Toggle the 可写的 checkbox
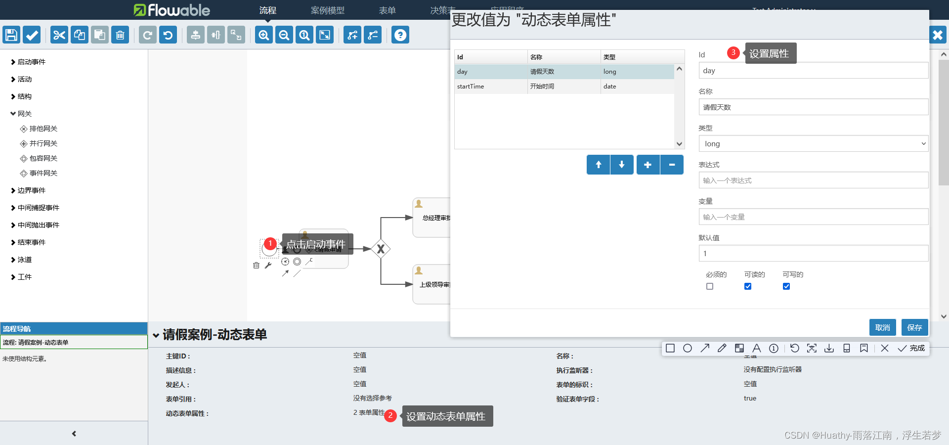The width and height of the screenshot is (949, 445). pos(786,286)
